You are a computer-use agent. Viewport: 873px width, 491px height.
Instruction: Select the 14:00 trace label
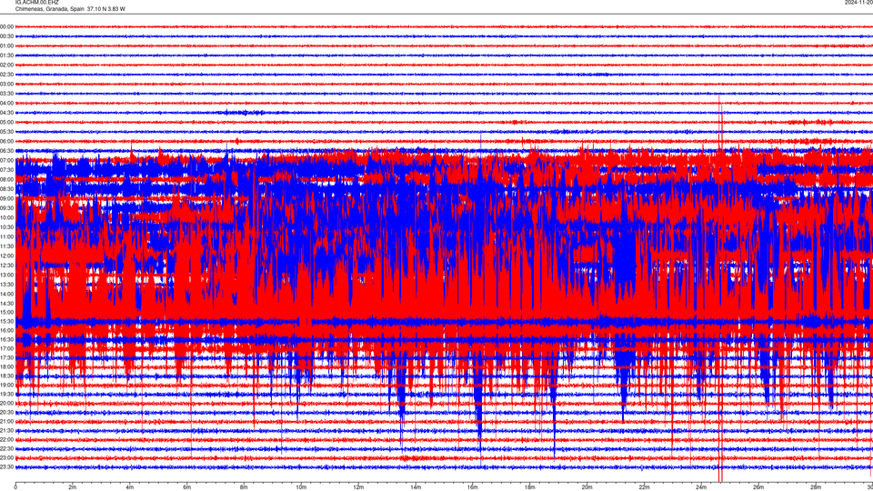(x=6, y=294)
